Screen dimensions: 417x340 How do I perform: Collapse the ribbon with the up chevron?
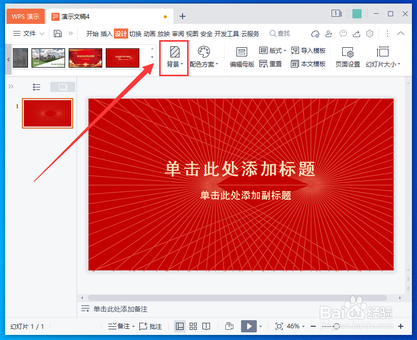point(401,34)
